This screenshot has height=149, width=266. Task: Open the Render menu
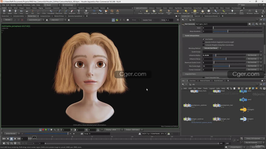coord(13,5)
